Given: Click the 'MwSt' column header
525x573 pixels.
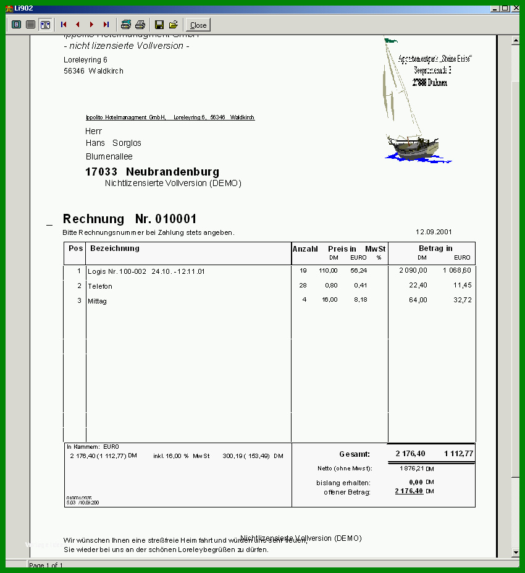Looking at the screenshot, I should coord(376,249).
